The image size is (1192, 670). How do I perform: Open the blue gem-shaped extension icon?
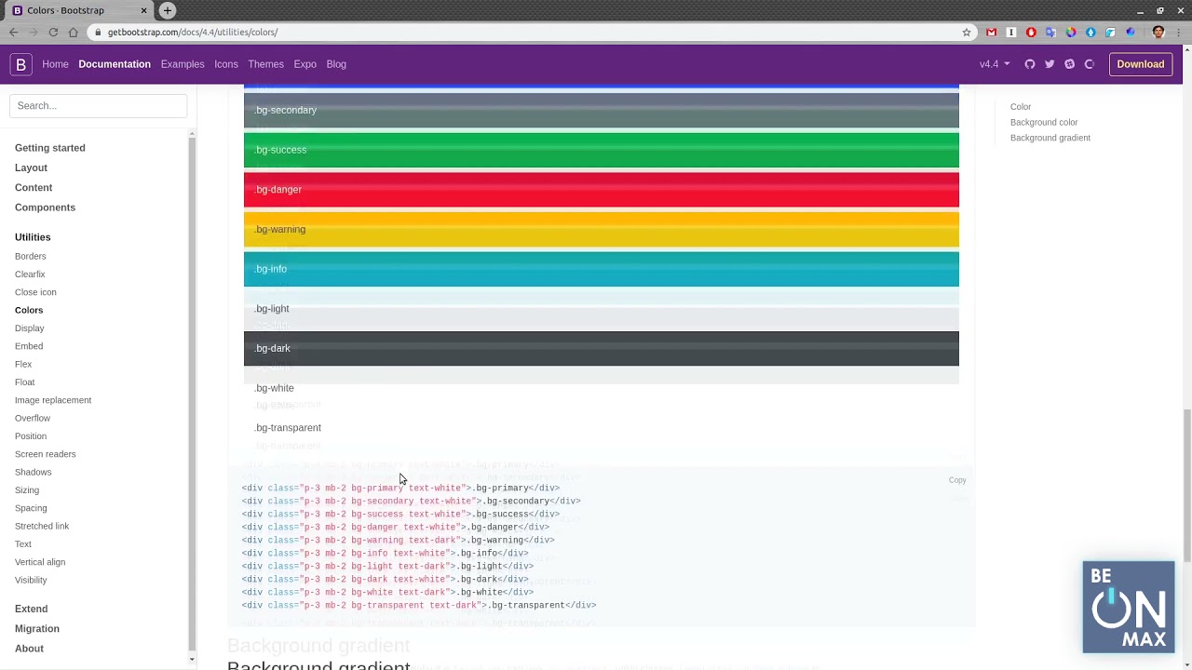point(1131,32)
